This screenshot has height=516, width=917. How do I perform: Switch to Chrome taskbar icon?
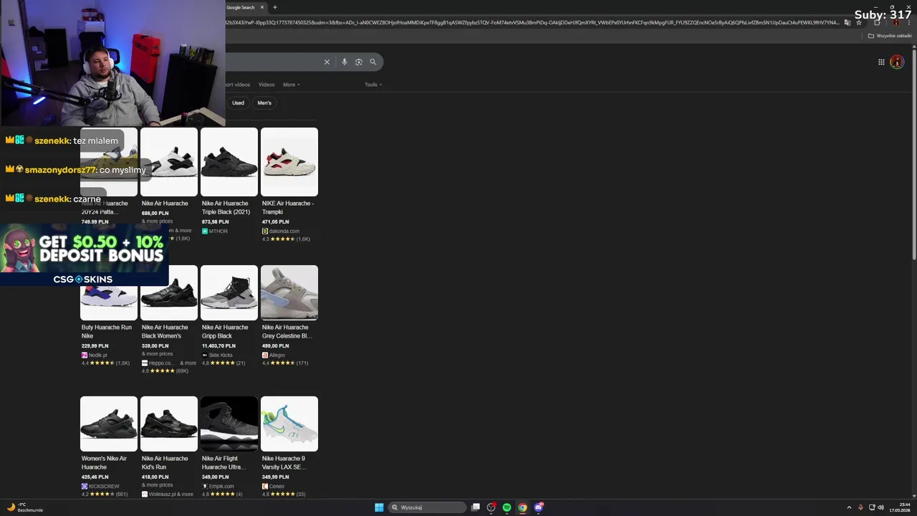click(522, 507)
